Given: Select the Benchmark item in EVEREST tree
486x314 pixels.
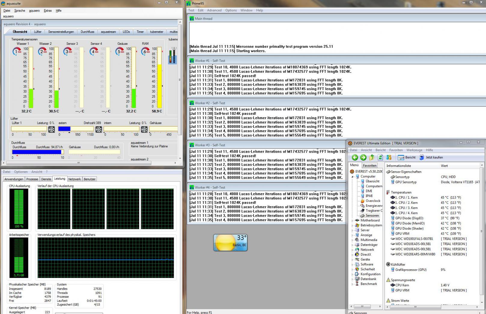Looking at the screenshot, I should [366, 284].
